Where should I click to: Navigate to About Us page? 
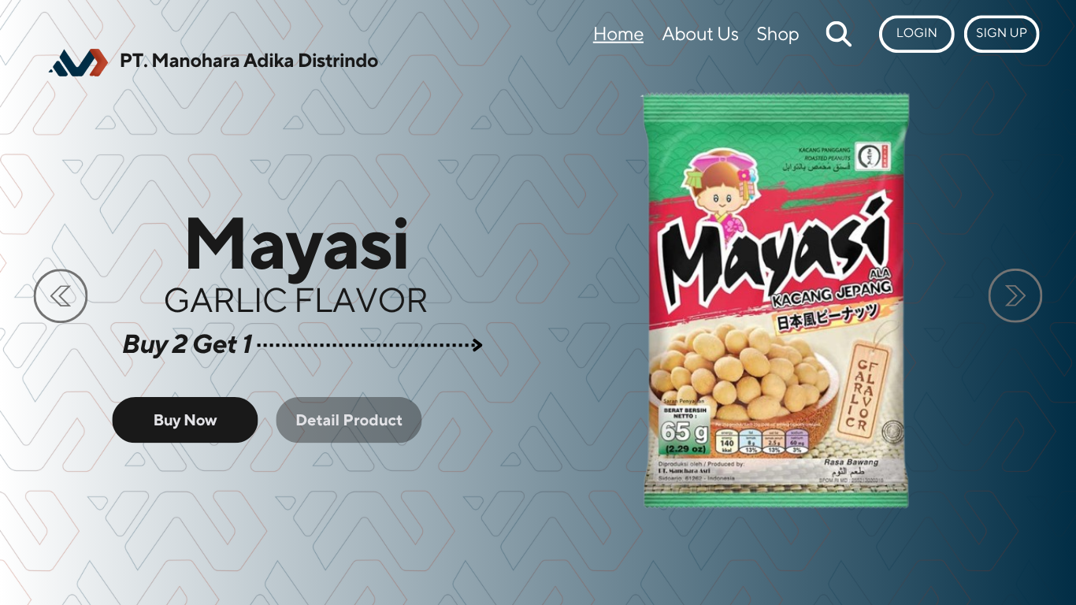(700, 34)
